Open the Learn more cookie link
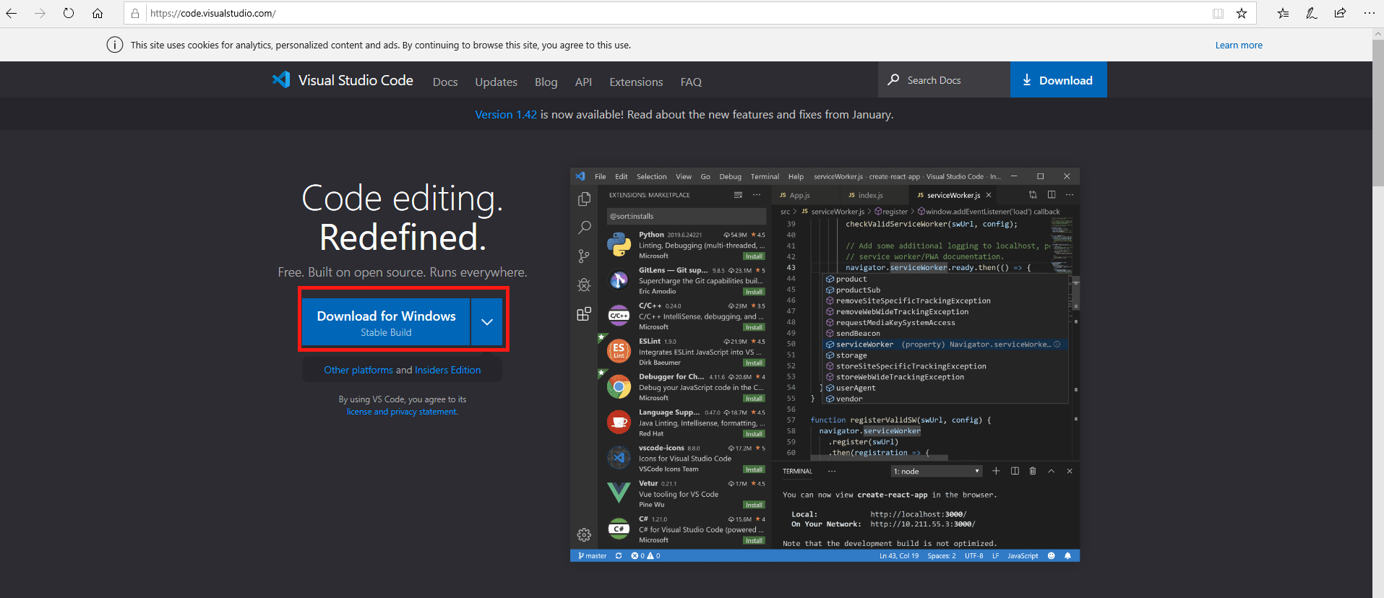Image resolution: width=1384 pixels, height=598 pixels. (x=1239, y=45)
